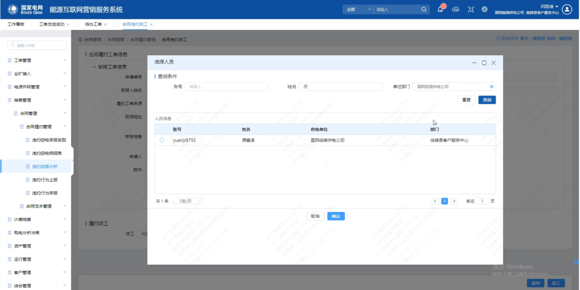This screenshot has width=580, height=290.
Task: Click the 重置 button
Action: pyautogui.click(x=466, y=100)
